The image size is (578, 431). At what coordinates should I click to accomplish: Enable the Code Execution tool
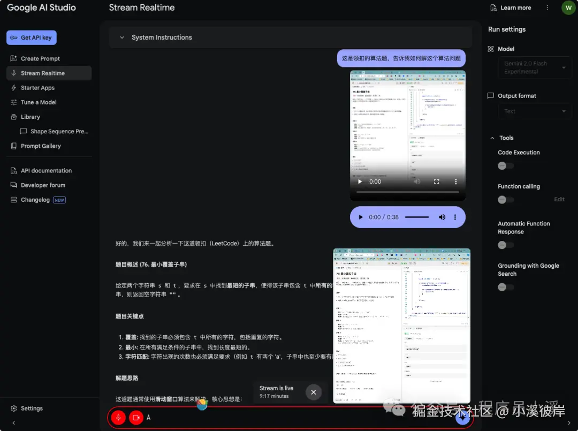[x=502, y=165]
